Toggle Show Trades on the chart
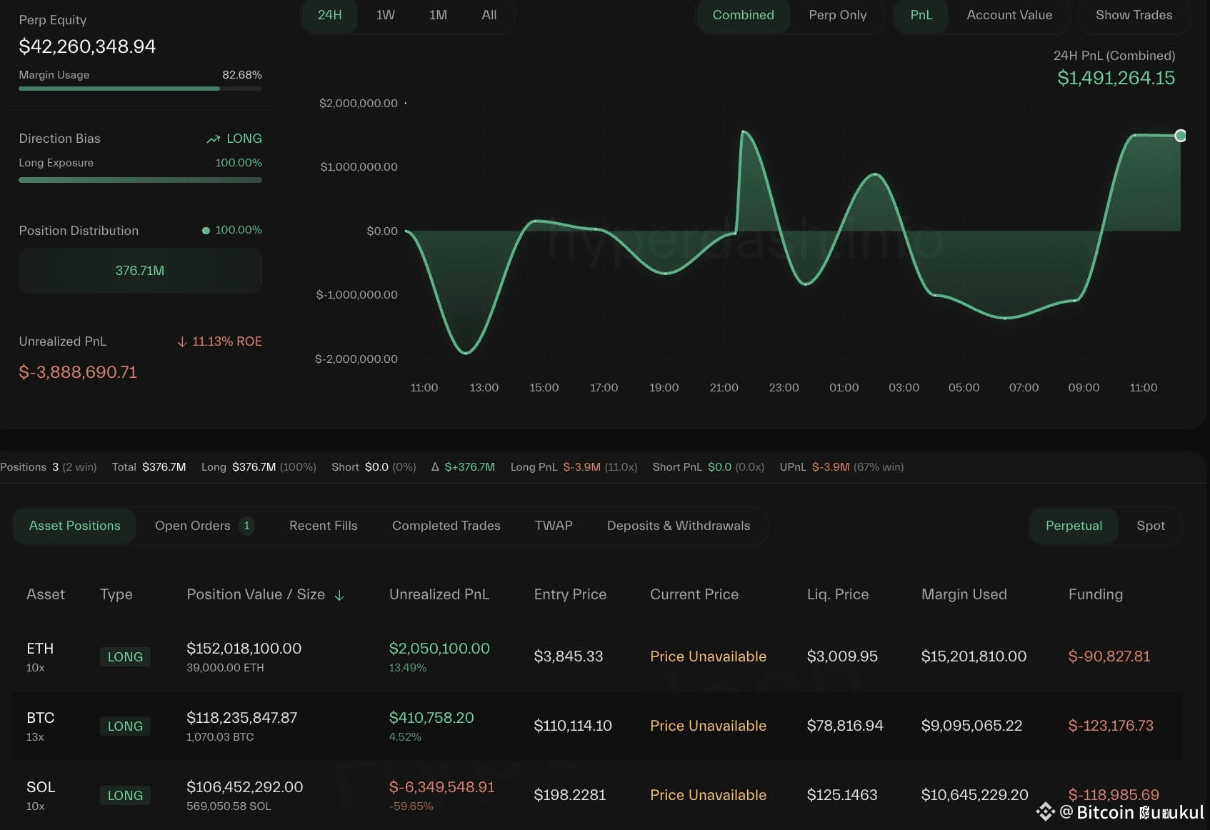The width and height of the screenshot is (1210, 830). [1134, 15]
